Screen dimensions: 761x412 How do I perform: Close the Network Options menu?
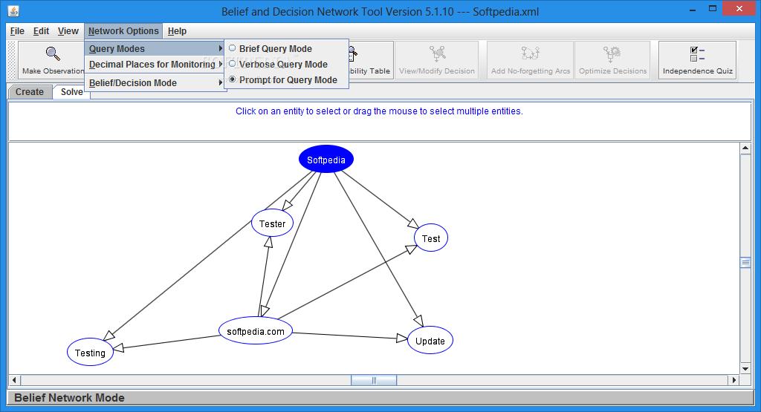(123, 31)
